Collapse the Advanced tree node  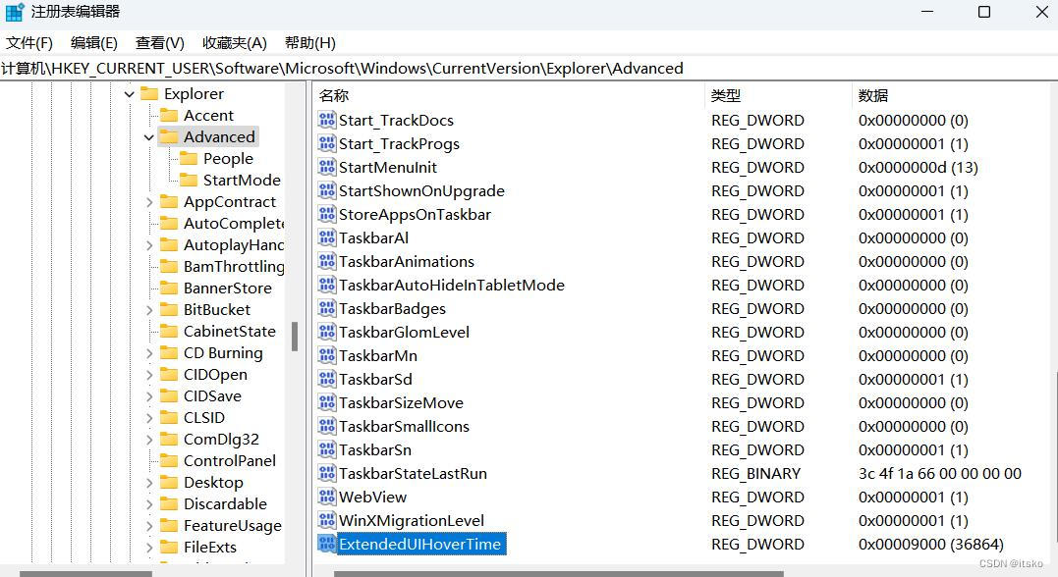click(x=149, y=137)
